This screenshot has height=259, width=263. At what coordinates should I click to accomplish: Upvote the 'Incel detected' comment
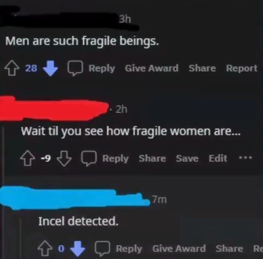(45, 248)
